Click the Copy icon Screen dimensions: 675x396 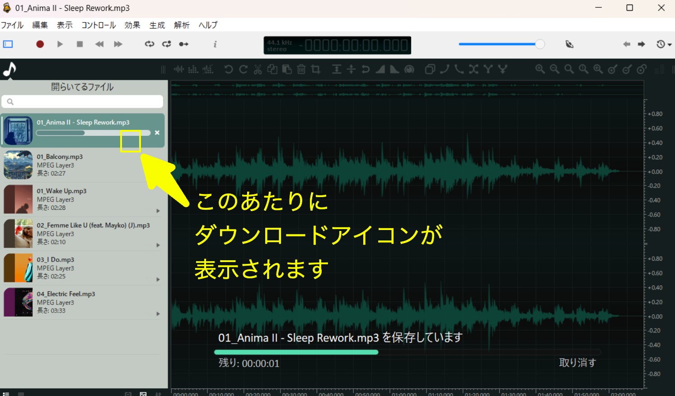[x=272, y=69]
